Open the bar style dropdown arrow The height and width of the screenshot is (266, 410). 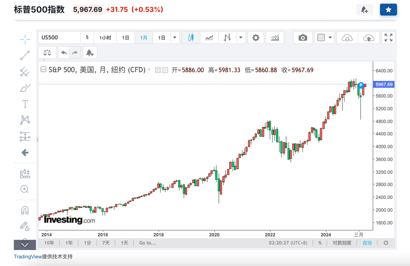(x=241, y=38)
